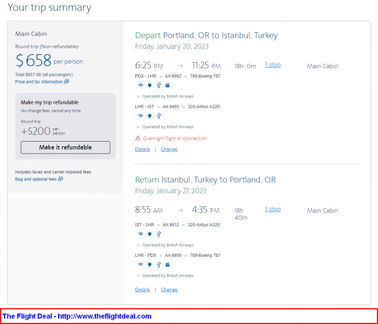Click Wi-Fi icon for LHR - PDX flight

point(140,264)
